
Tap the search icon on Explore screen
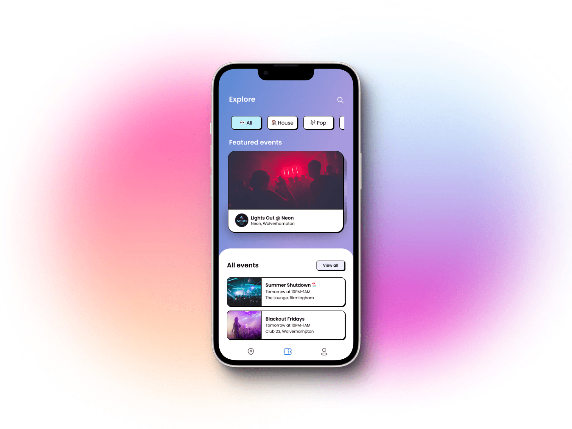(x=340, y=100)
